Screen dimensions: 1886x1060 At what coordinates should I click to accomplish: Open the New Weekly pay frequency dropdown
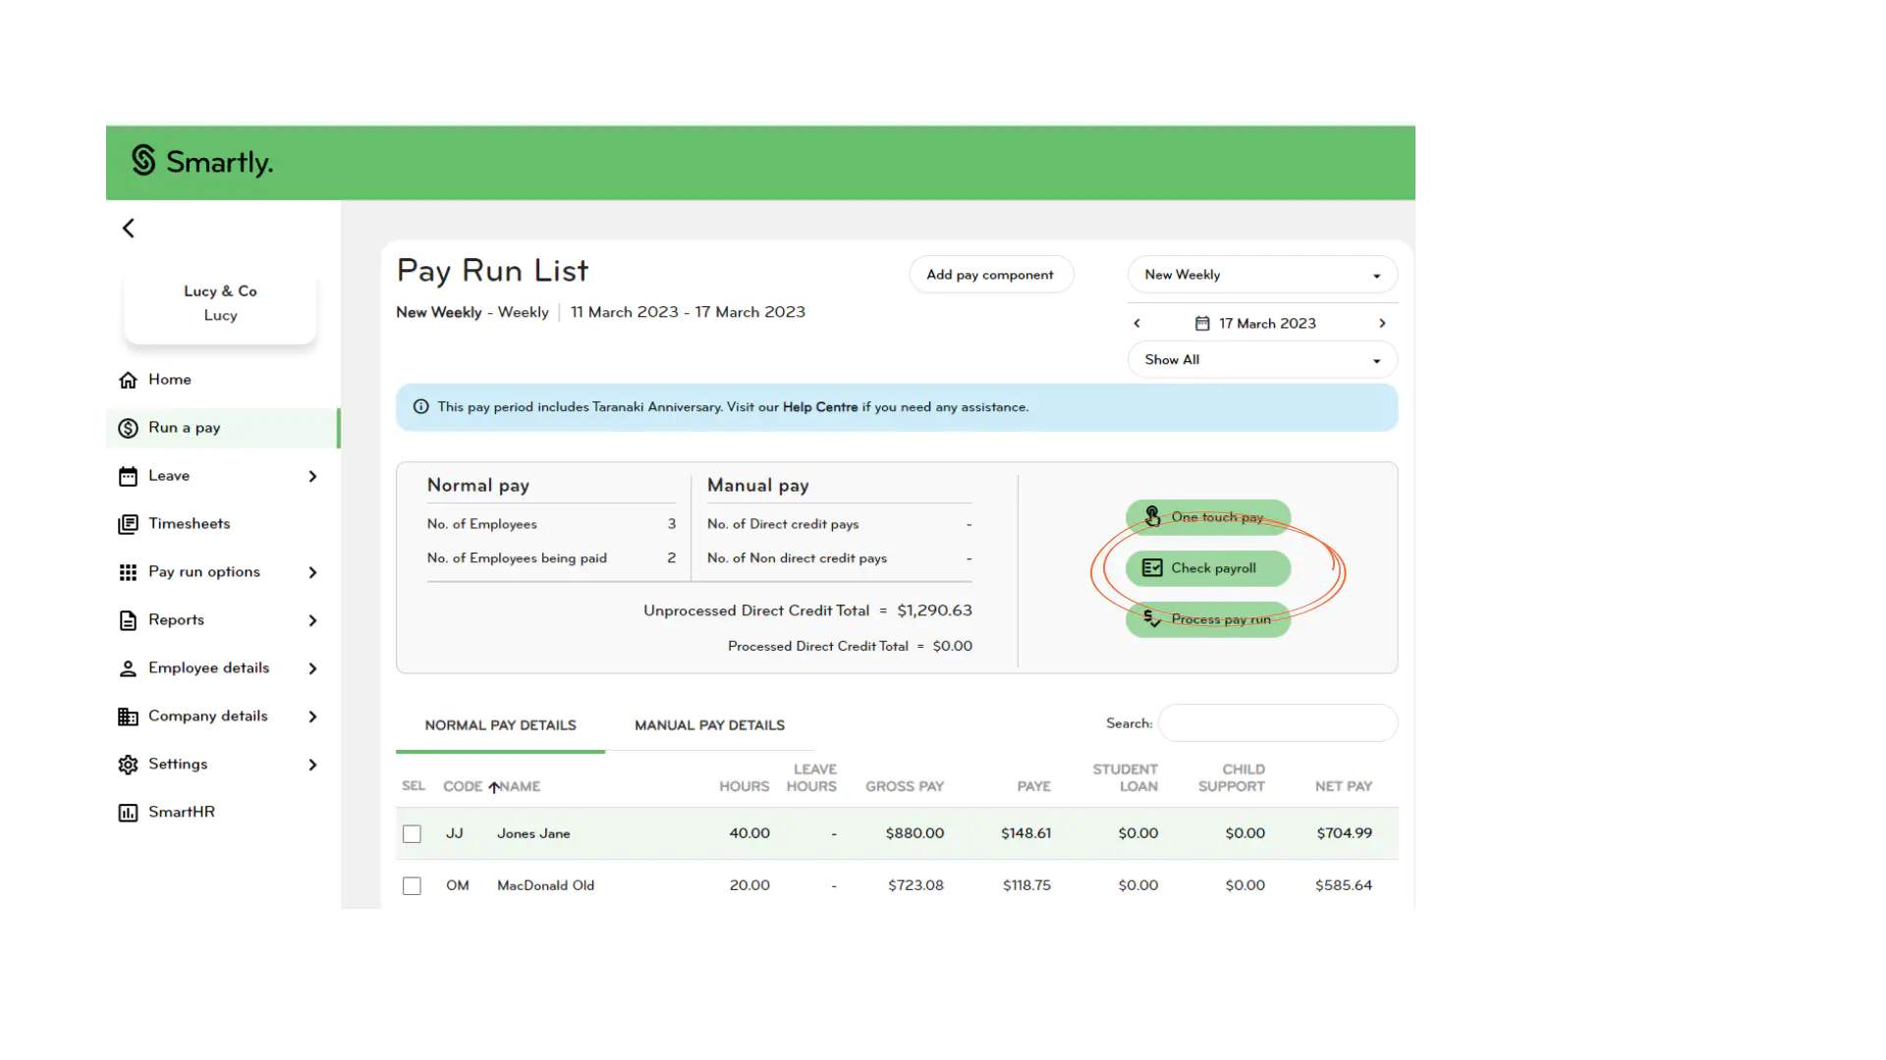tap(1262, 275)
